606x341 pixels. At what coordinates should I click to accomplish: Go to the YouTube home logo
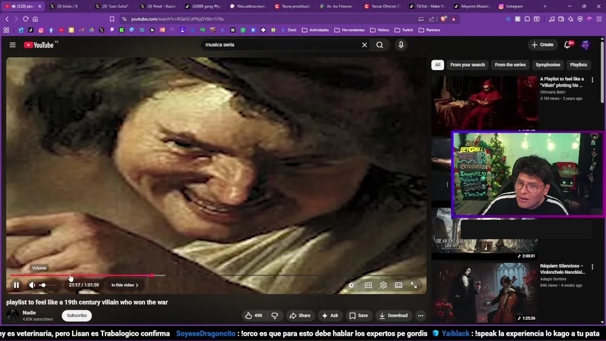click(x=39, y=45)
